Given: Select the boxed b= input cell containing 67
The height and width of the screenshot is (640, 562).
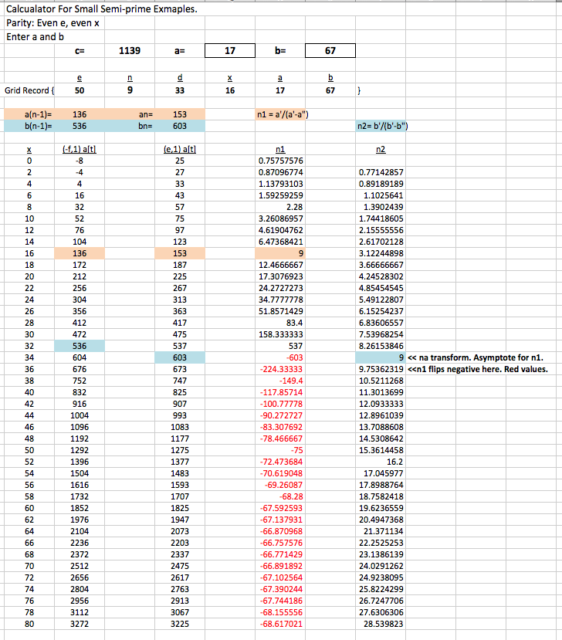Looking at the screenshot, I should click(x=330, y=51).
